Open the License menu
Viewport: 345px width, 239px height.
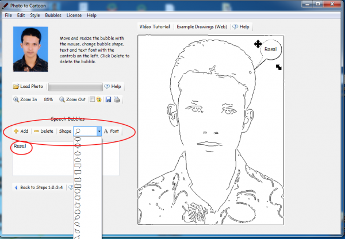[74, 15]
